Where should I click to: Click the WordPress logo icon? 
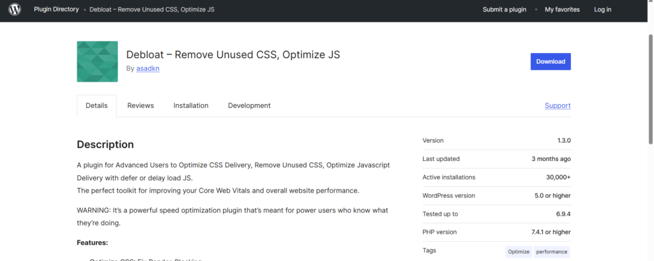(x=15, y=9)
